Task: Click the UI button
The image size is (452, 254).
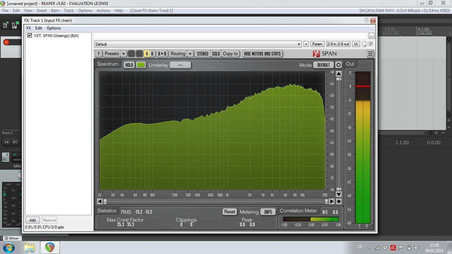Action: (x=356, y=44)
